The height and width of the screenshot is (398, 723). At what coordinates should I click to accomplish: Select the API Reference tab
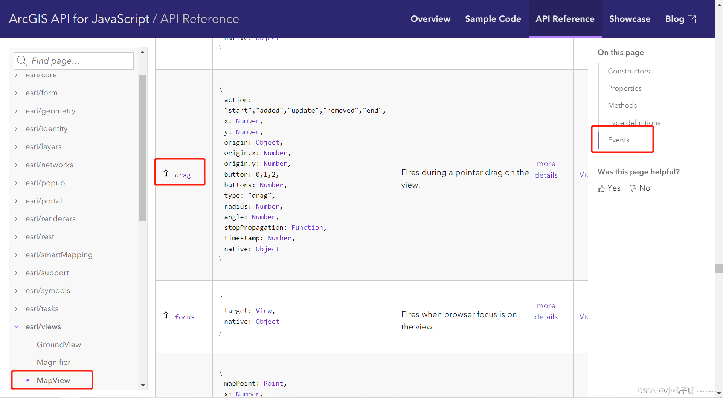(x=565, y=19)
